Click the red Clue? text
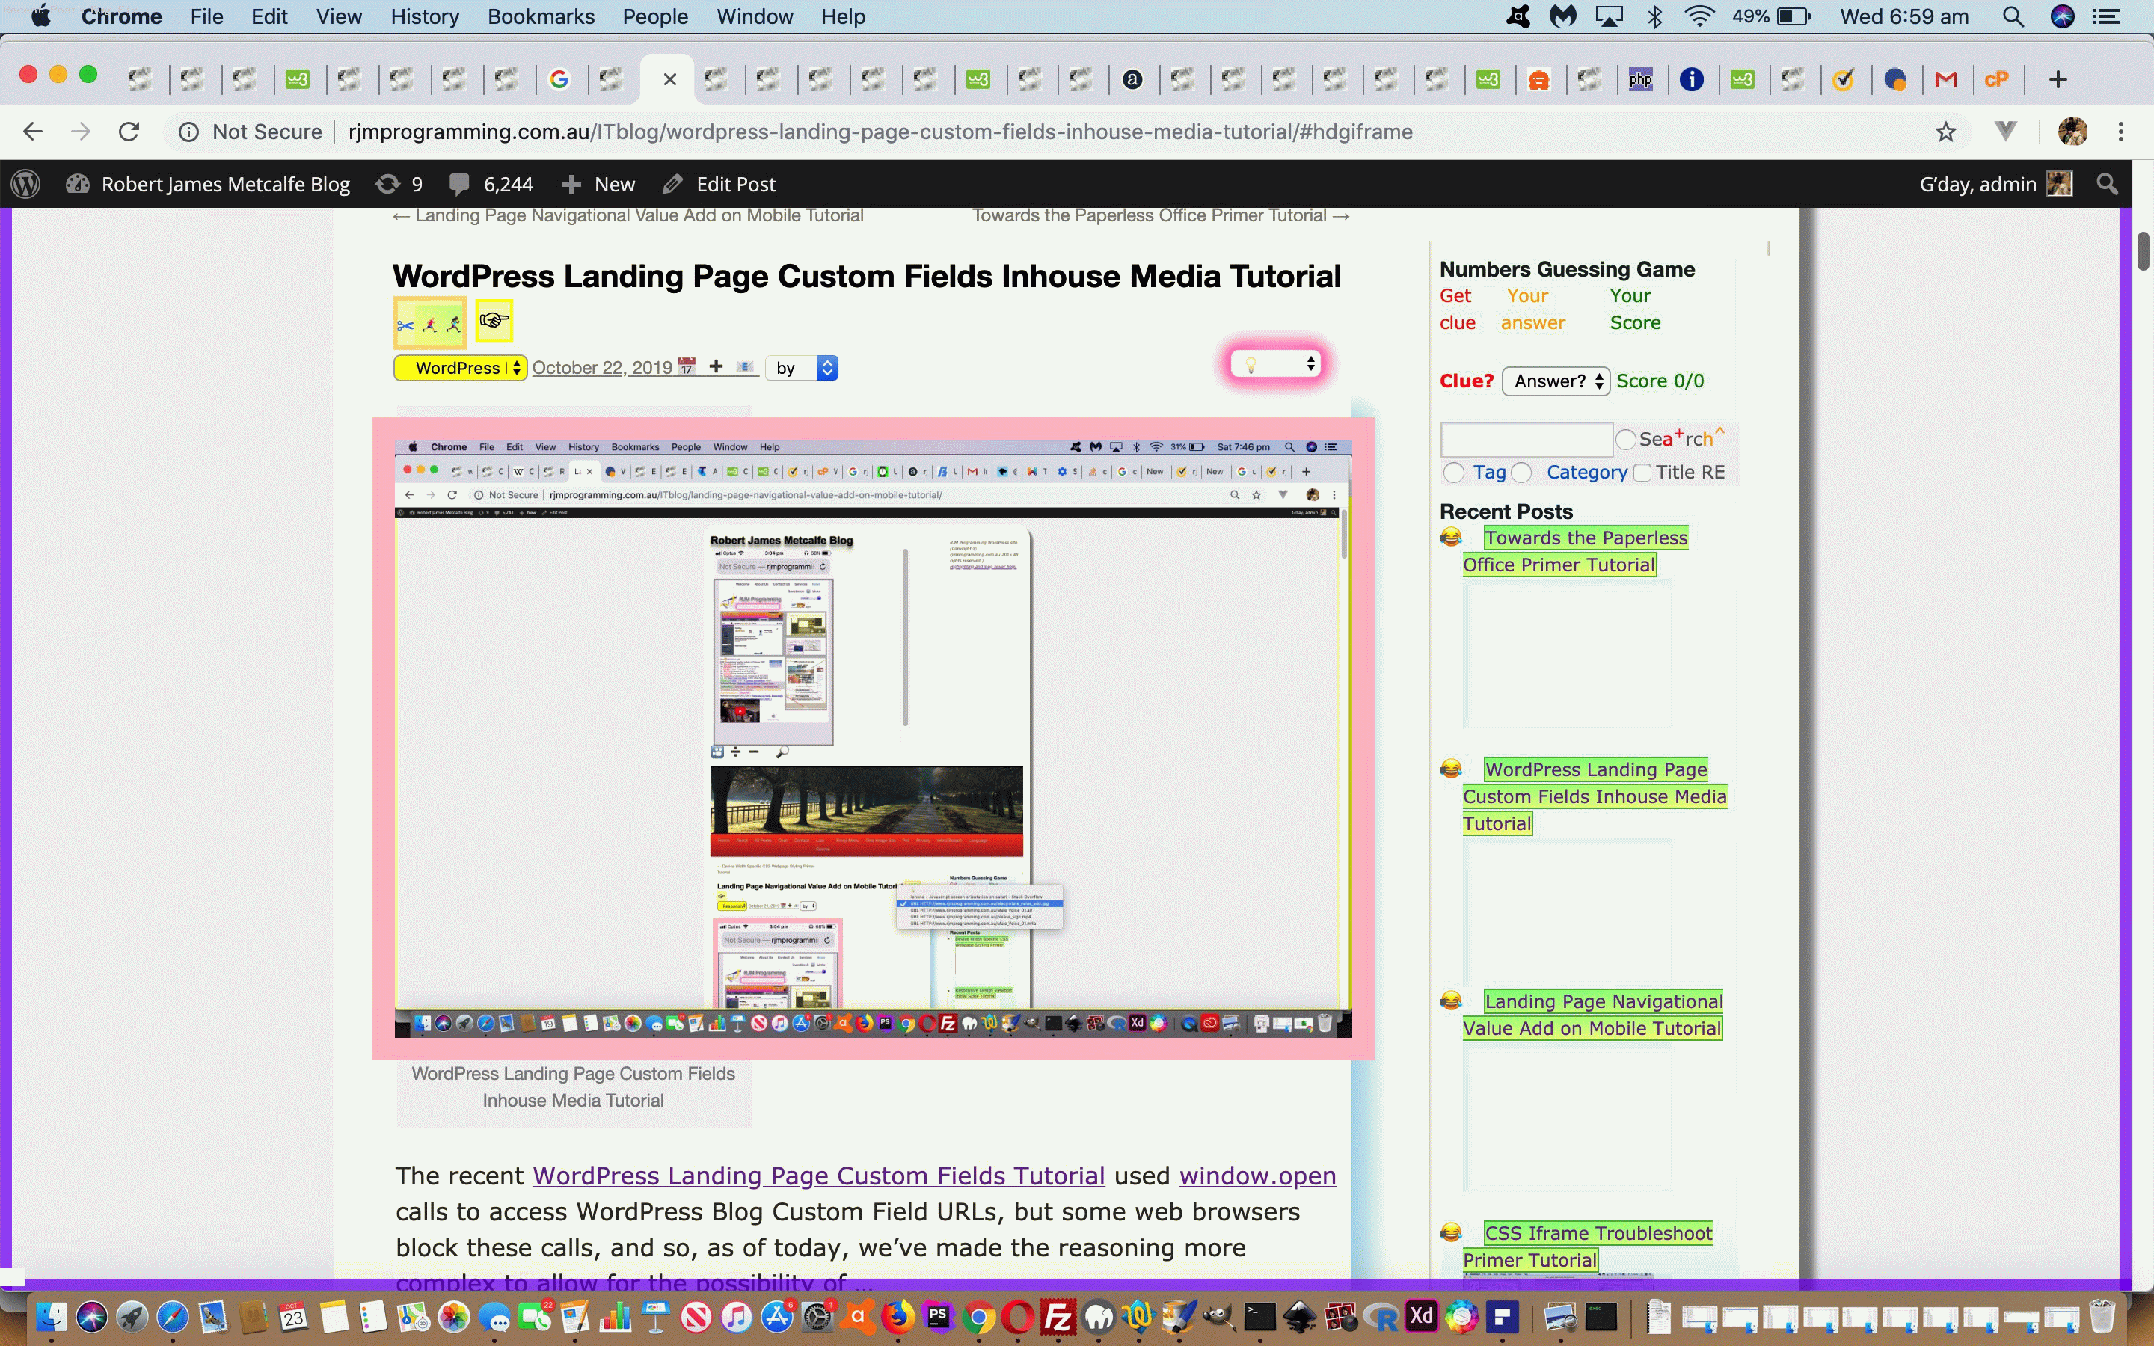Viewport: 2154px width, 1346px height. 1466,381
